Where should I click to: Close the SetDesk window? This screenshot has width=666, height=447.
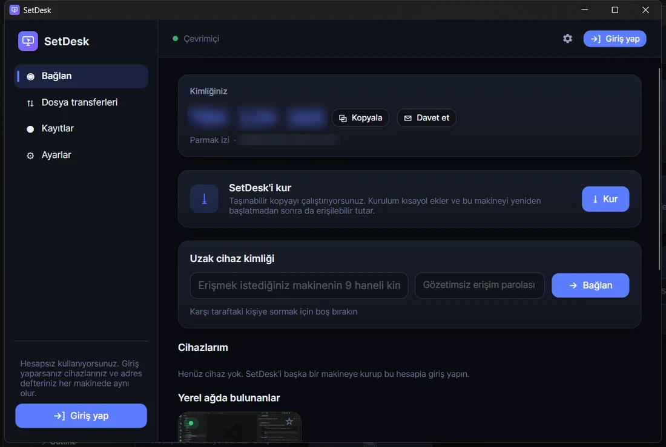(x=645, y=10)
